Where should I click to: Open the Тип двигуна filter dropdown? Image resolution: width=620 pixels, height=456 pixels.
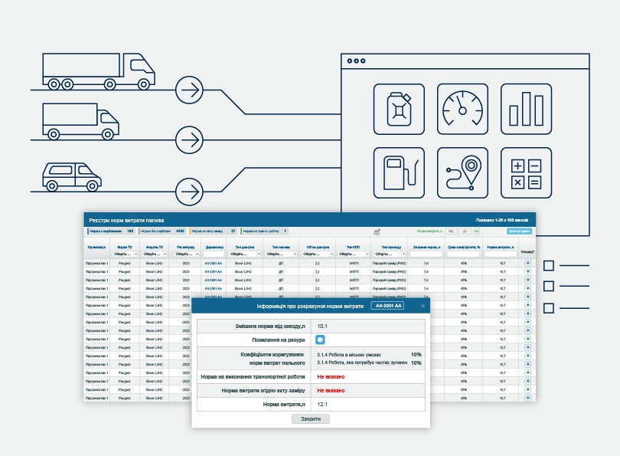[246, 254]
